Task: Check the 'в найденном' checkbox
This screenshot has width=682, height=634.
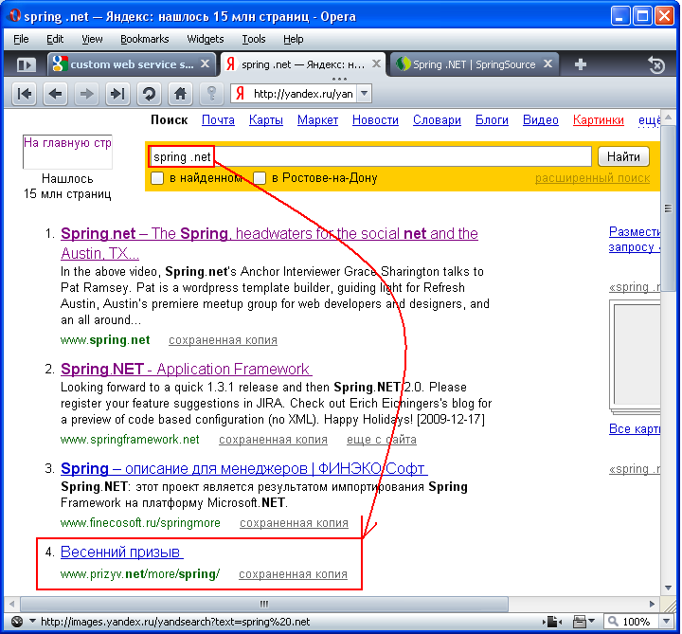Action: 157,178
